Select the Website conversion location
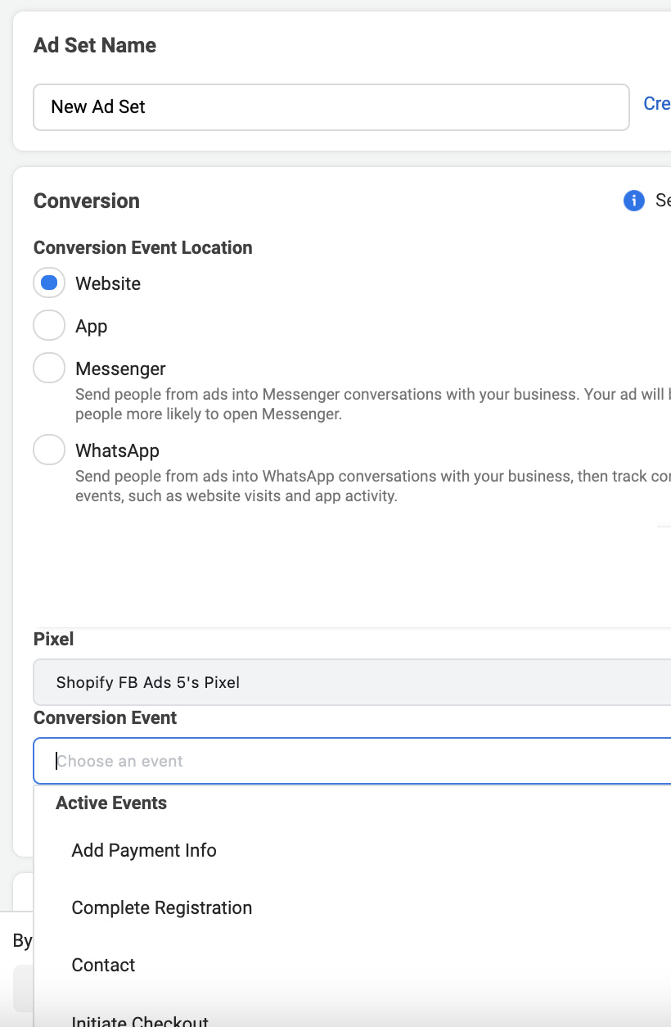The image size is (671, 1027). pyautogui.click(x=49, y=283)
